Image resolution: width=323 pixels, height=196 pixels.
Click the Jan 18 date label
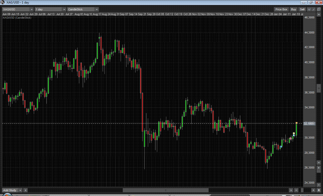[296, 14]
